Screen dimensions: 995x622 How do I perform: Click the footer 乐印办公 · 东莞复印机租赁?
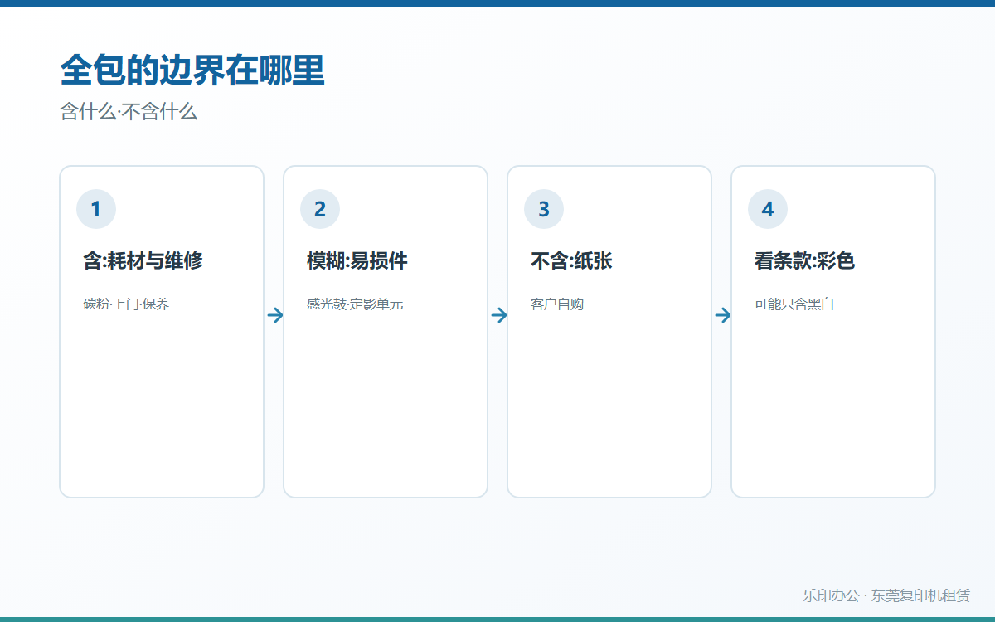coord(886,595)
